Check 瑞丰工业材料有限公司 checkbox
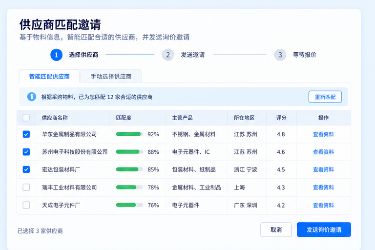 (26, 187)
